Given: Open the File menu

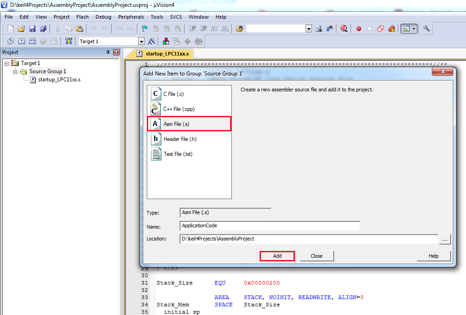Looking at the screenshot, I should (x=9, y=17).
